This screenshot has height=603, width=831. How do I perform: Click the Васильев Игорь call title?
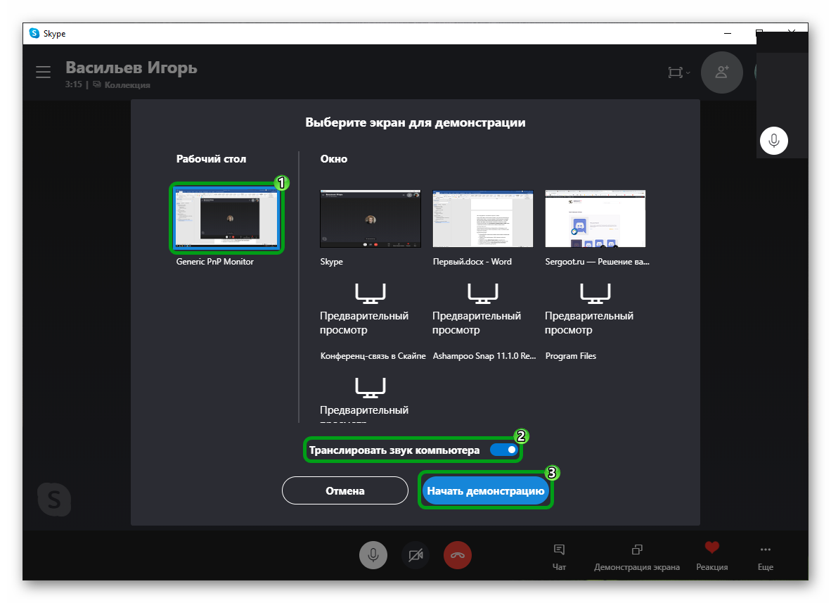coord(131,68)
